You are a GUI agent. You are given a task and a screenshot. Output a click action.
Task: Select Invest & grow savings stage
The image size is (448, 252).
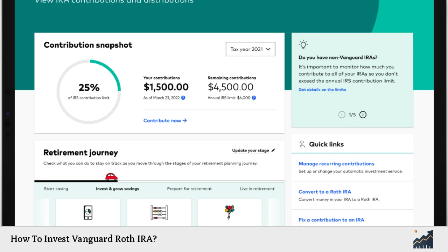click(x=118, y=189)
